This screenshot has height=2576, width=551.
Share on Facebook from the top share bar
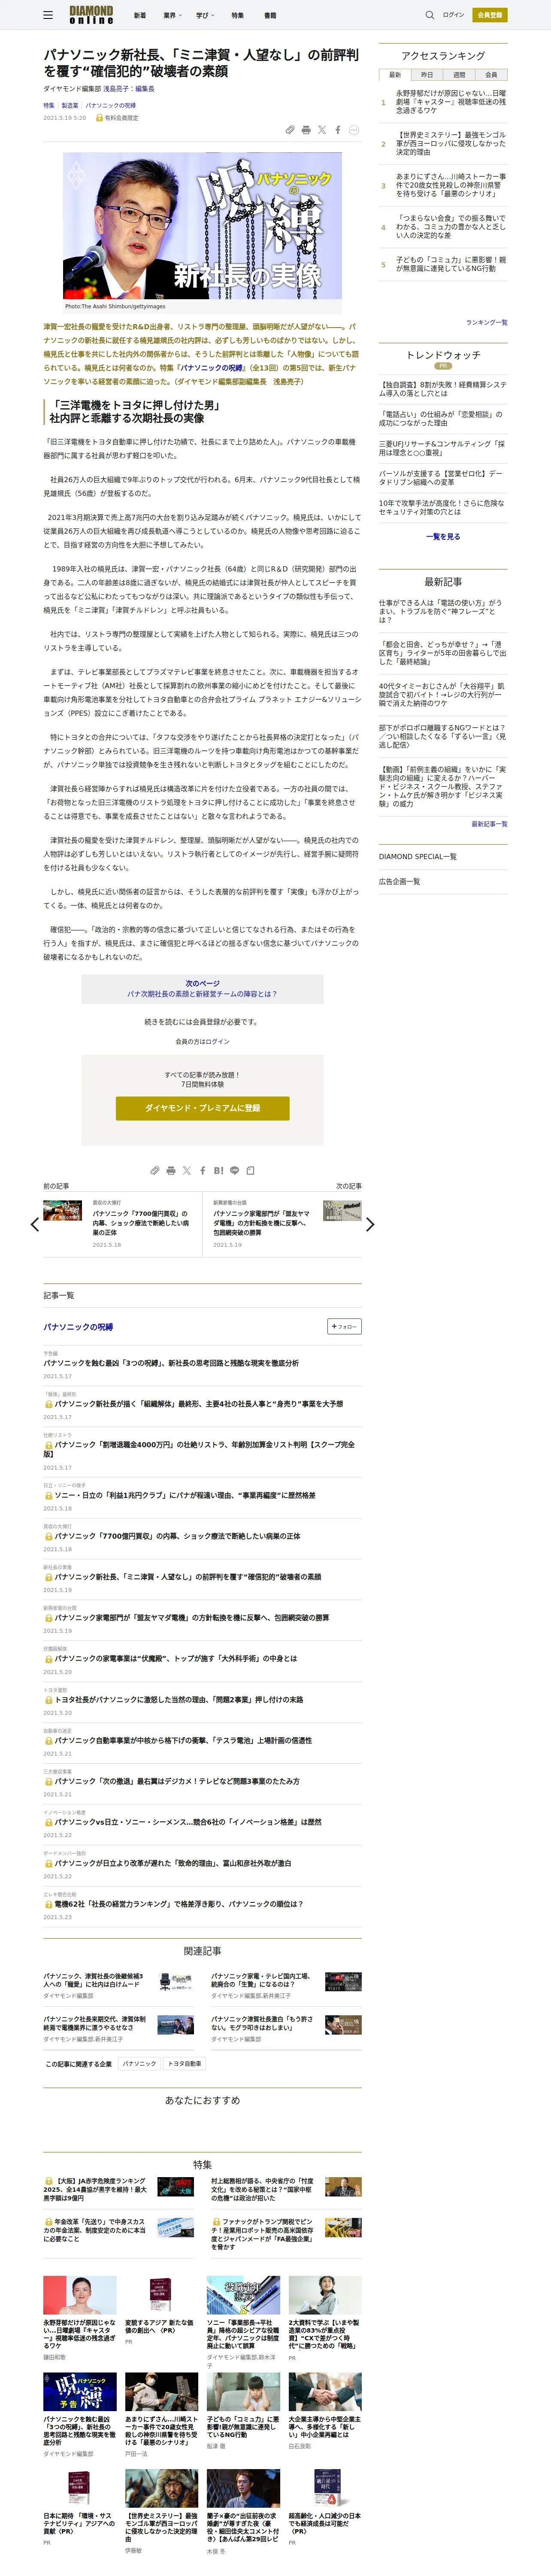(x=338, y=130)
